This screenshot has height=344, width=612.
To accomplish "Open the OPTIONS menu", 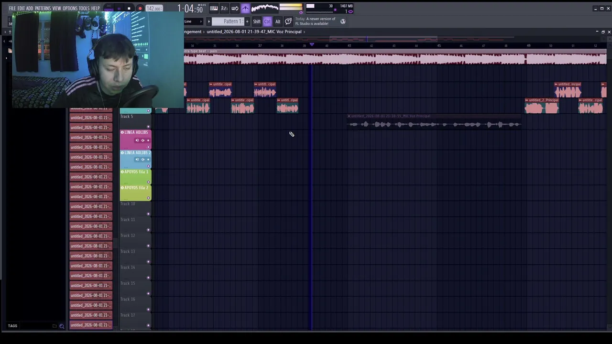I will coord(70,9).
